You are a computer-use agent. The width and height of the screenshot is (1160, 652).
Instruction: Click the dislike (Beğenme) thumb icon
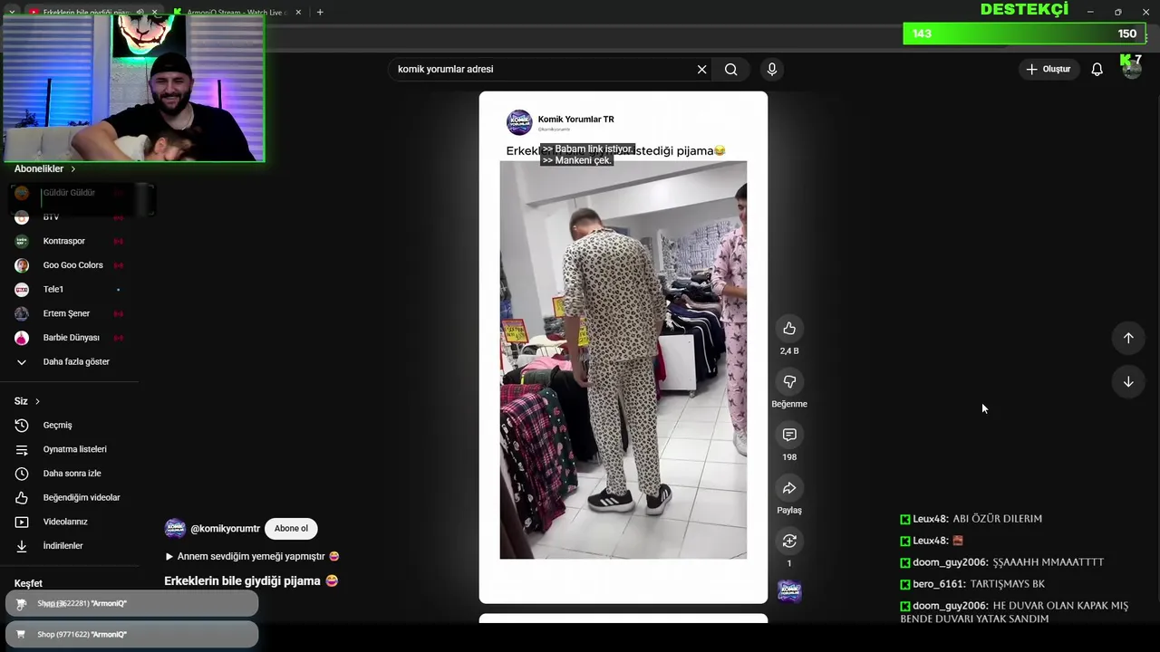coord(789,382)
